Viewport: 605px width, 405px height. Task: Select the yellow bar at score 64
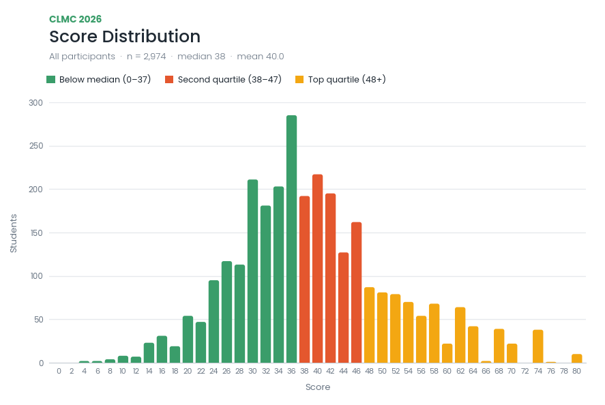tap(473, 345)
